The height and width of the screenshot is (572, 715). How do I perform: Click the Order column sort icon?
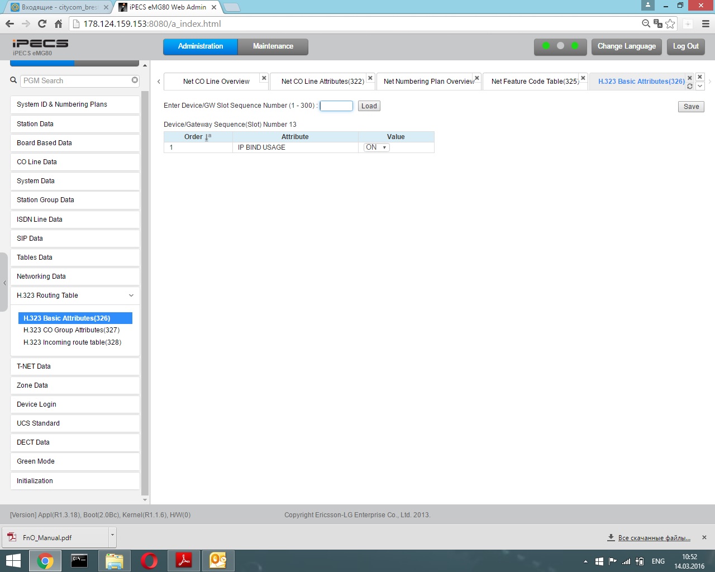click(208, 137)
